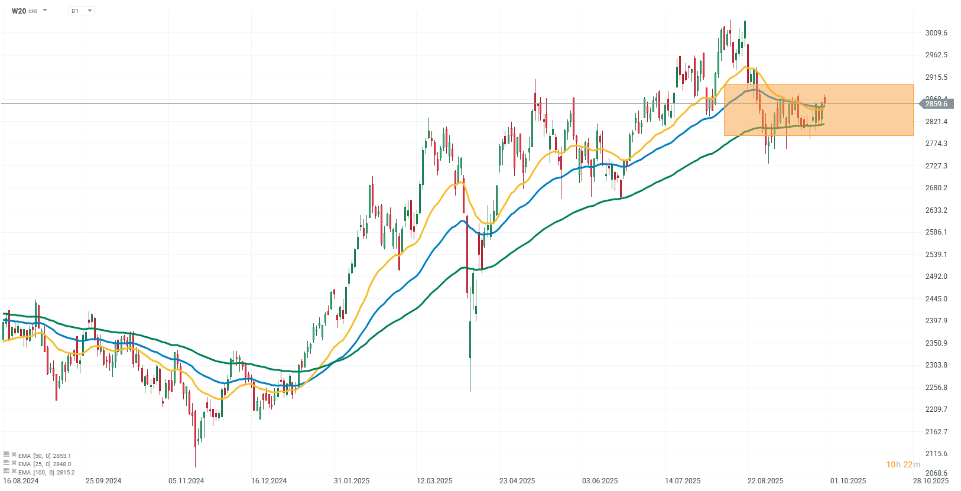The width and height of the screenshot is (961, 491).
Task: Click the current price tag 2859.6
Action: [936, 104]
